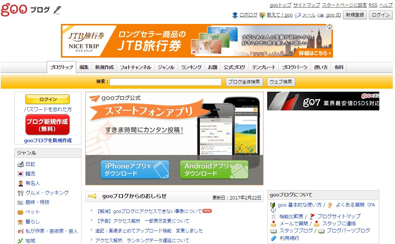Click the goo ID card icon

point(320,15)
